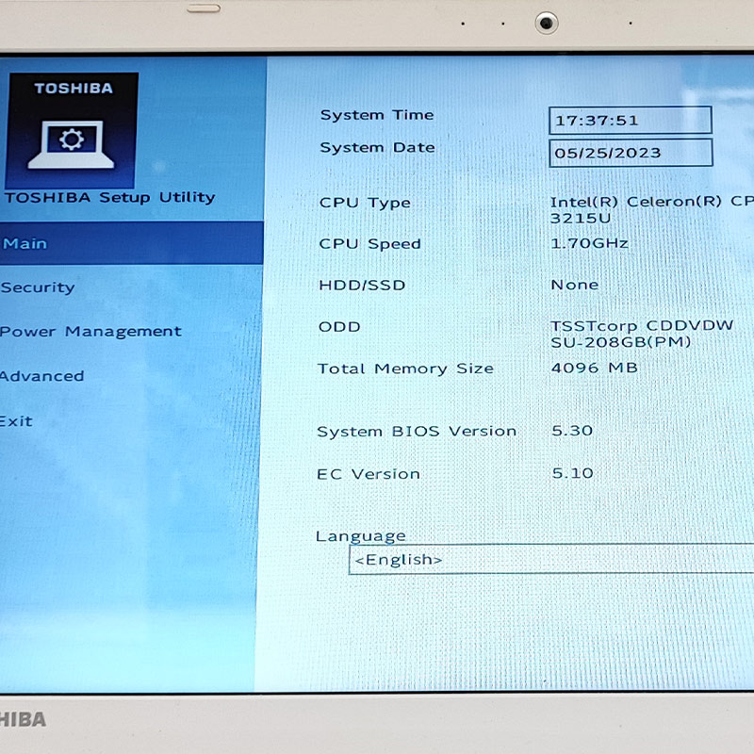754x754 pixels.
Task: Open the Language dropdown showing English
Action: 551,559
